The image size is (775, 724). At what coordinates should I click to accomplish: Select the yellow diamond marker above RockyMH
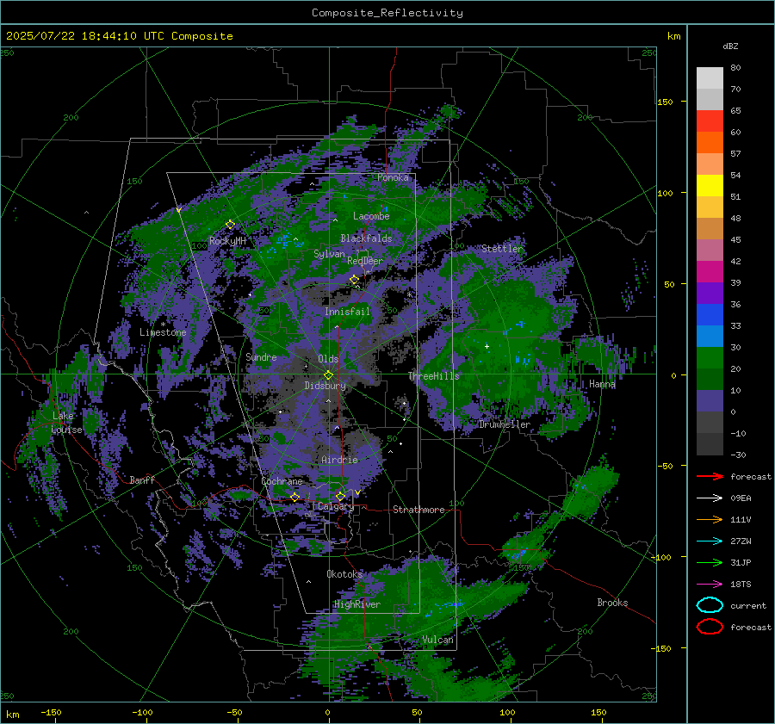click(x=230, y=225)
